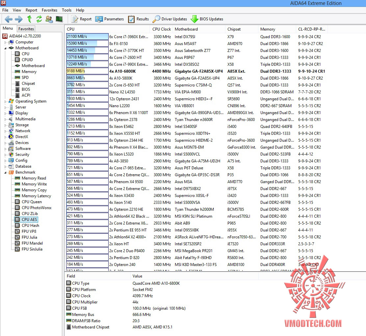Click the AIDA64 v2.70.2200 root node
Screen dimensions: 366x336
click(25, 36)
